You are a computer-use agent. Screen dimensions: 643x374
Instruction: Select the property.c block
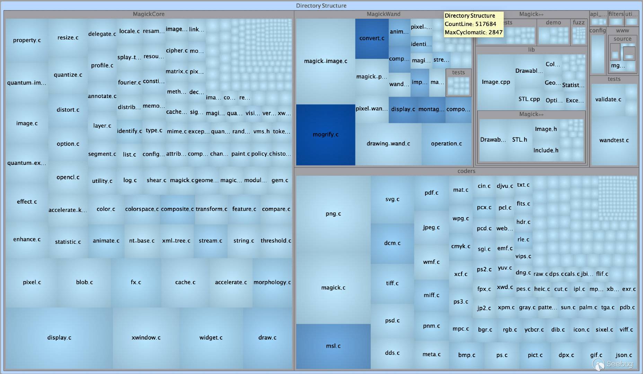coord(27,41)
